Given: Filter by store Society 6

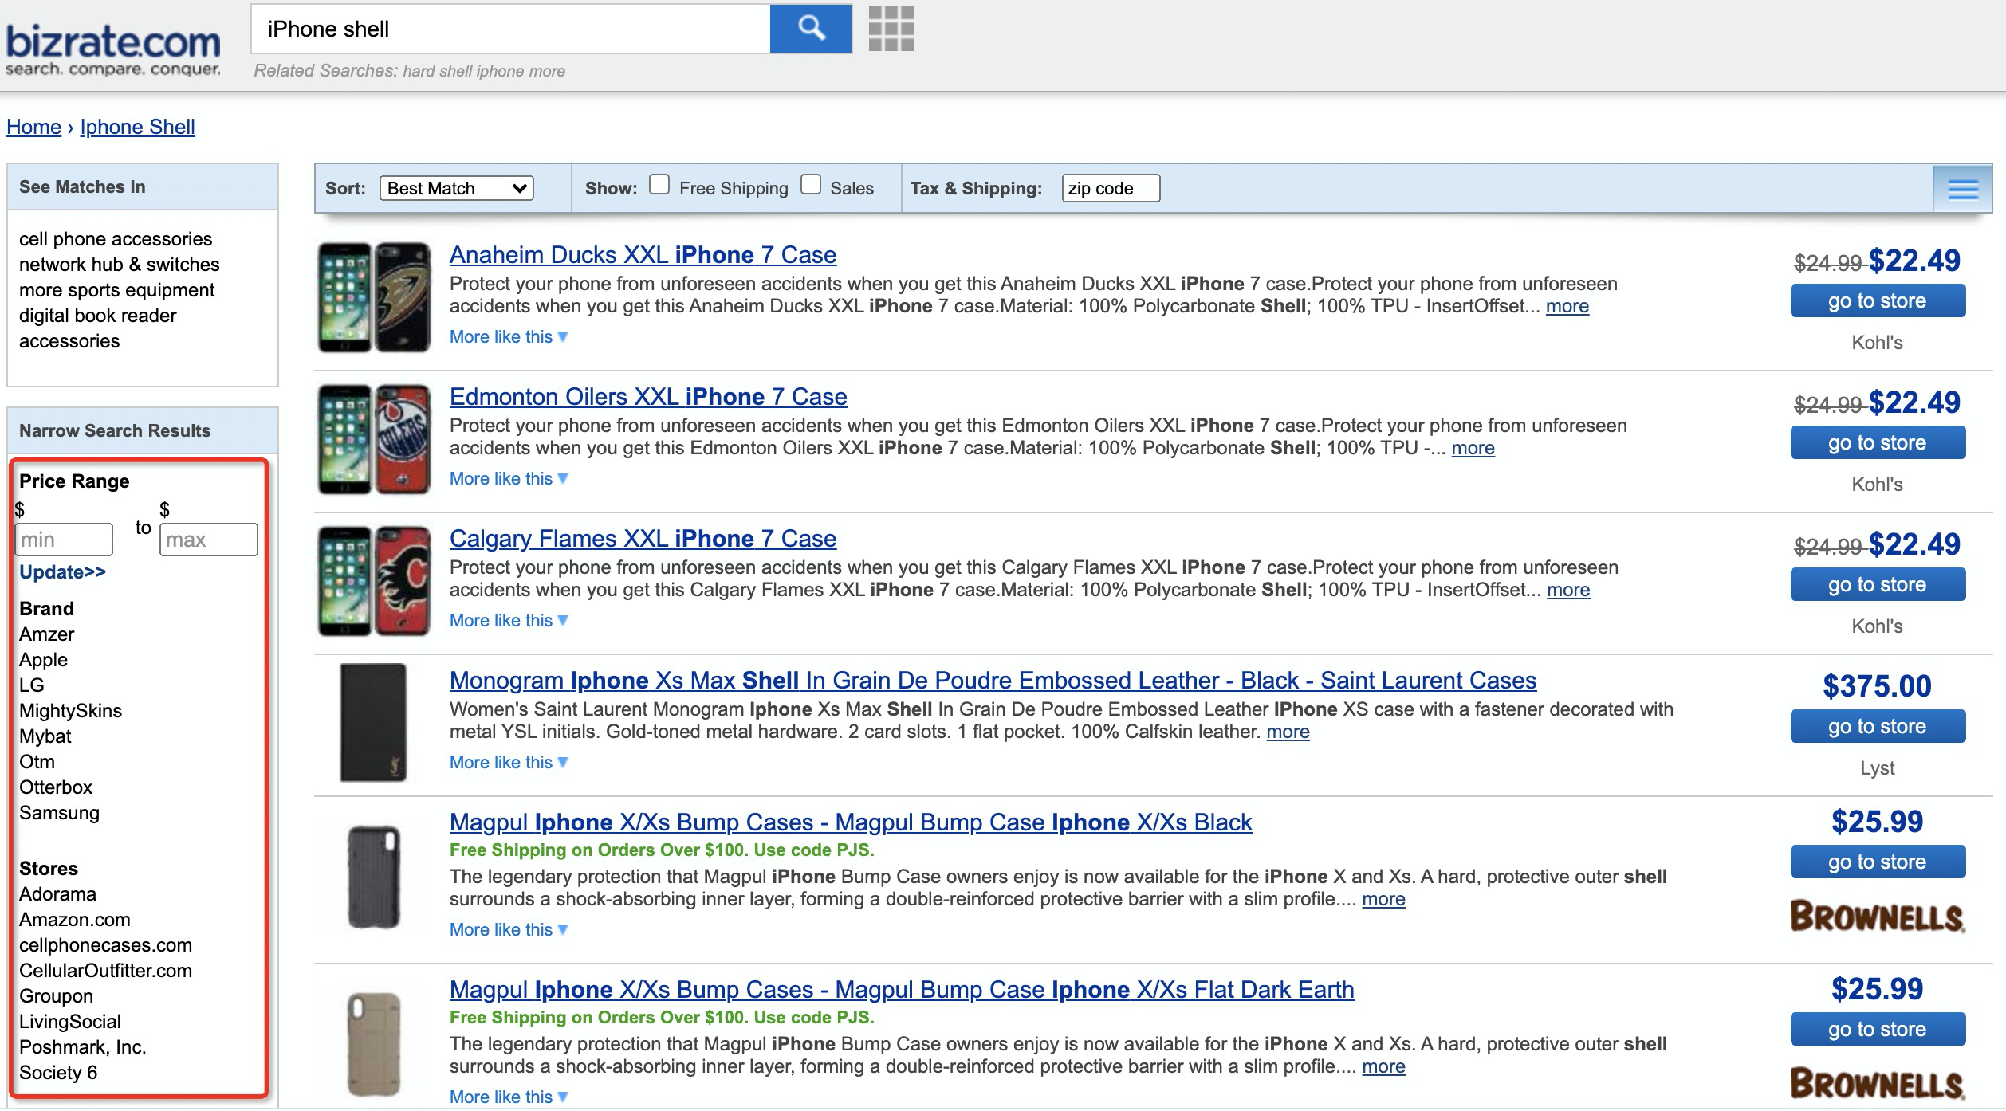Looking at the screenshot, I should 58,1073.
